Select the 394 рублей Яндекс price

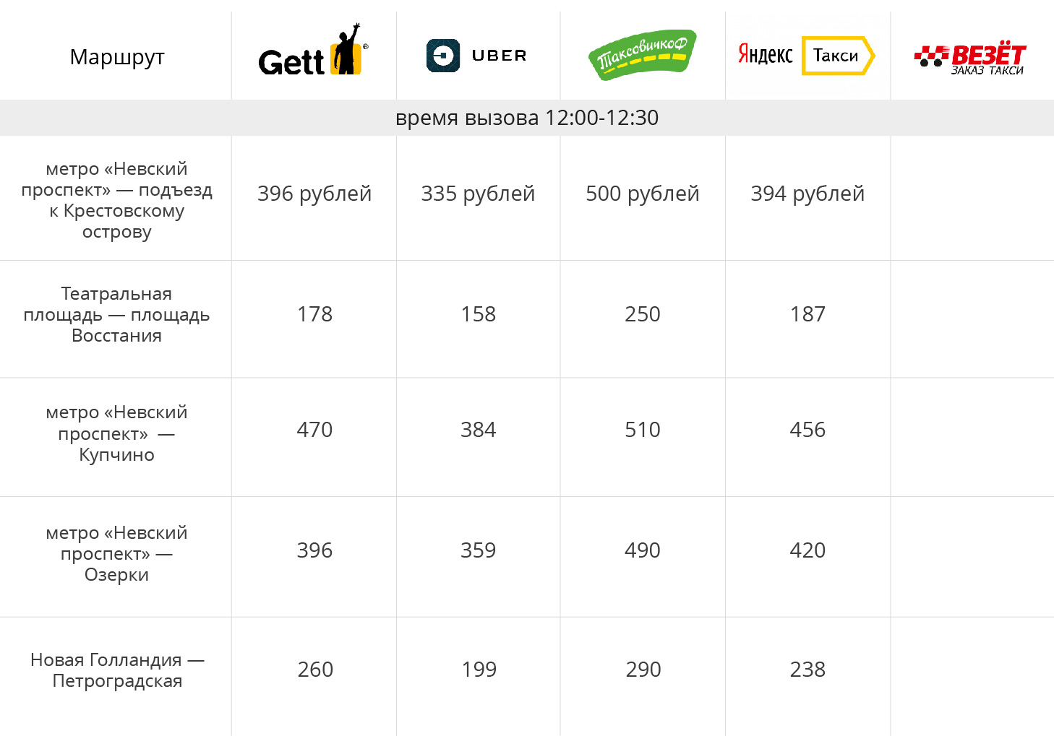click(807, 194)
